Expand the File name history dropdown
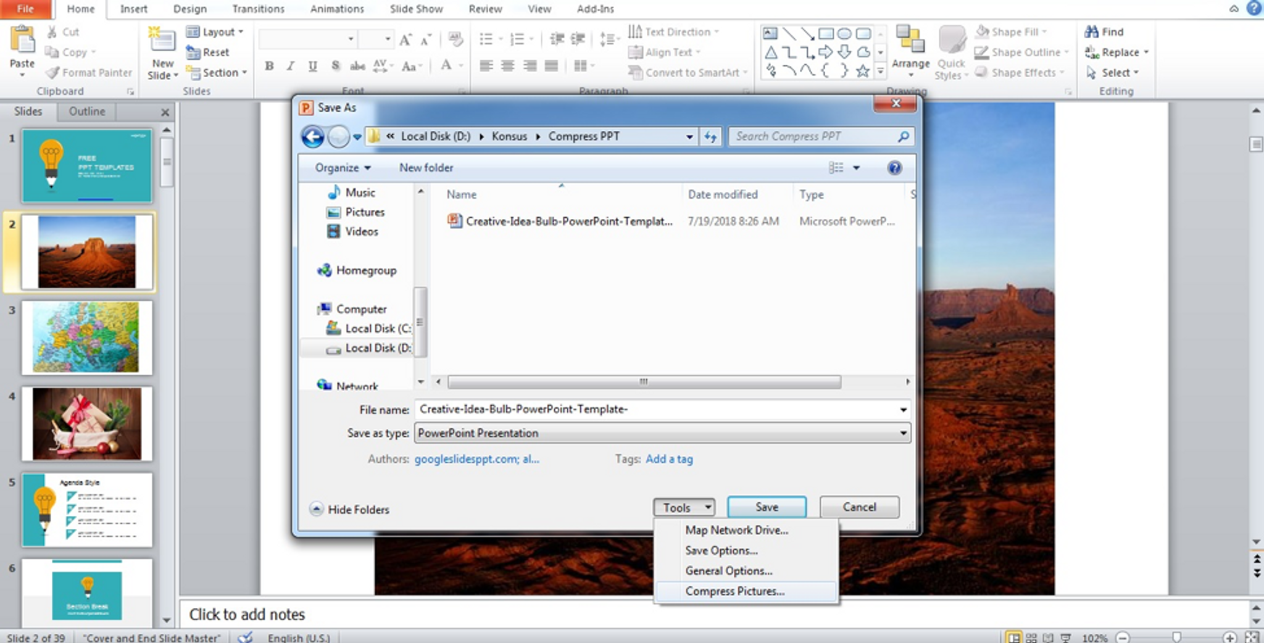 (903, 410)
